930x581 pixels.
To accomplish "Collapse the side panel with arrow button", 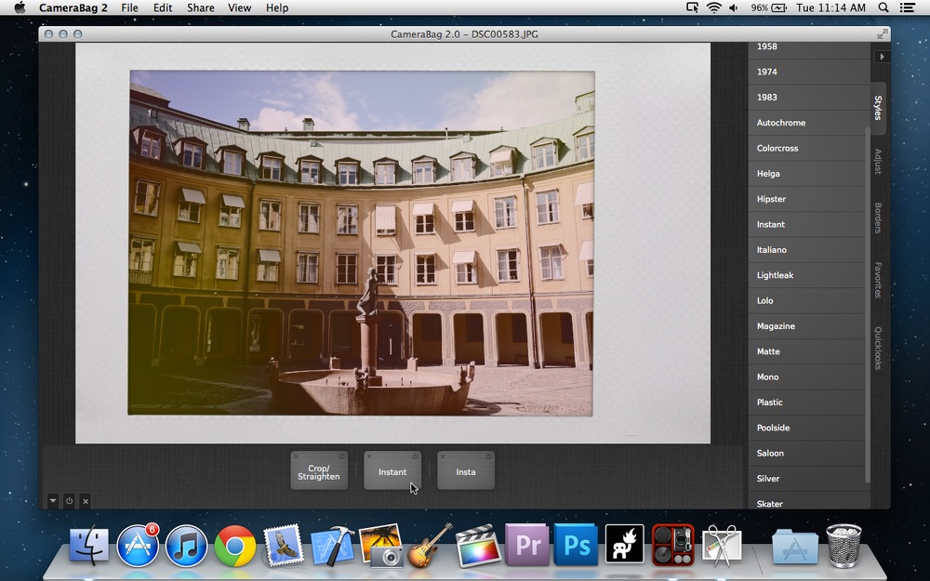I will tap(882, 57).
